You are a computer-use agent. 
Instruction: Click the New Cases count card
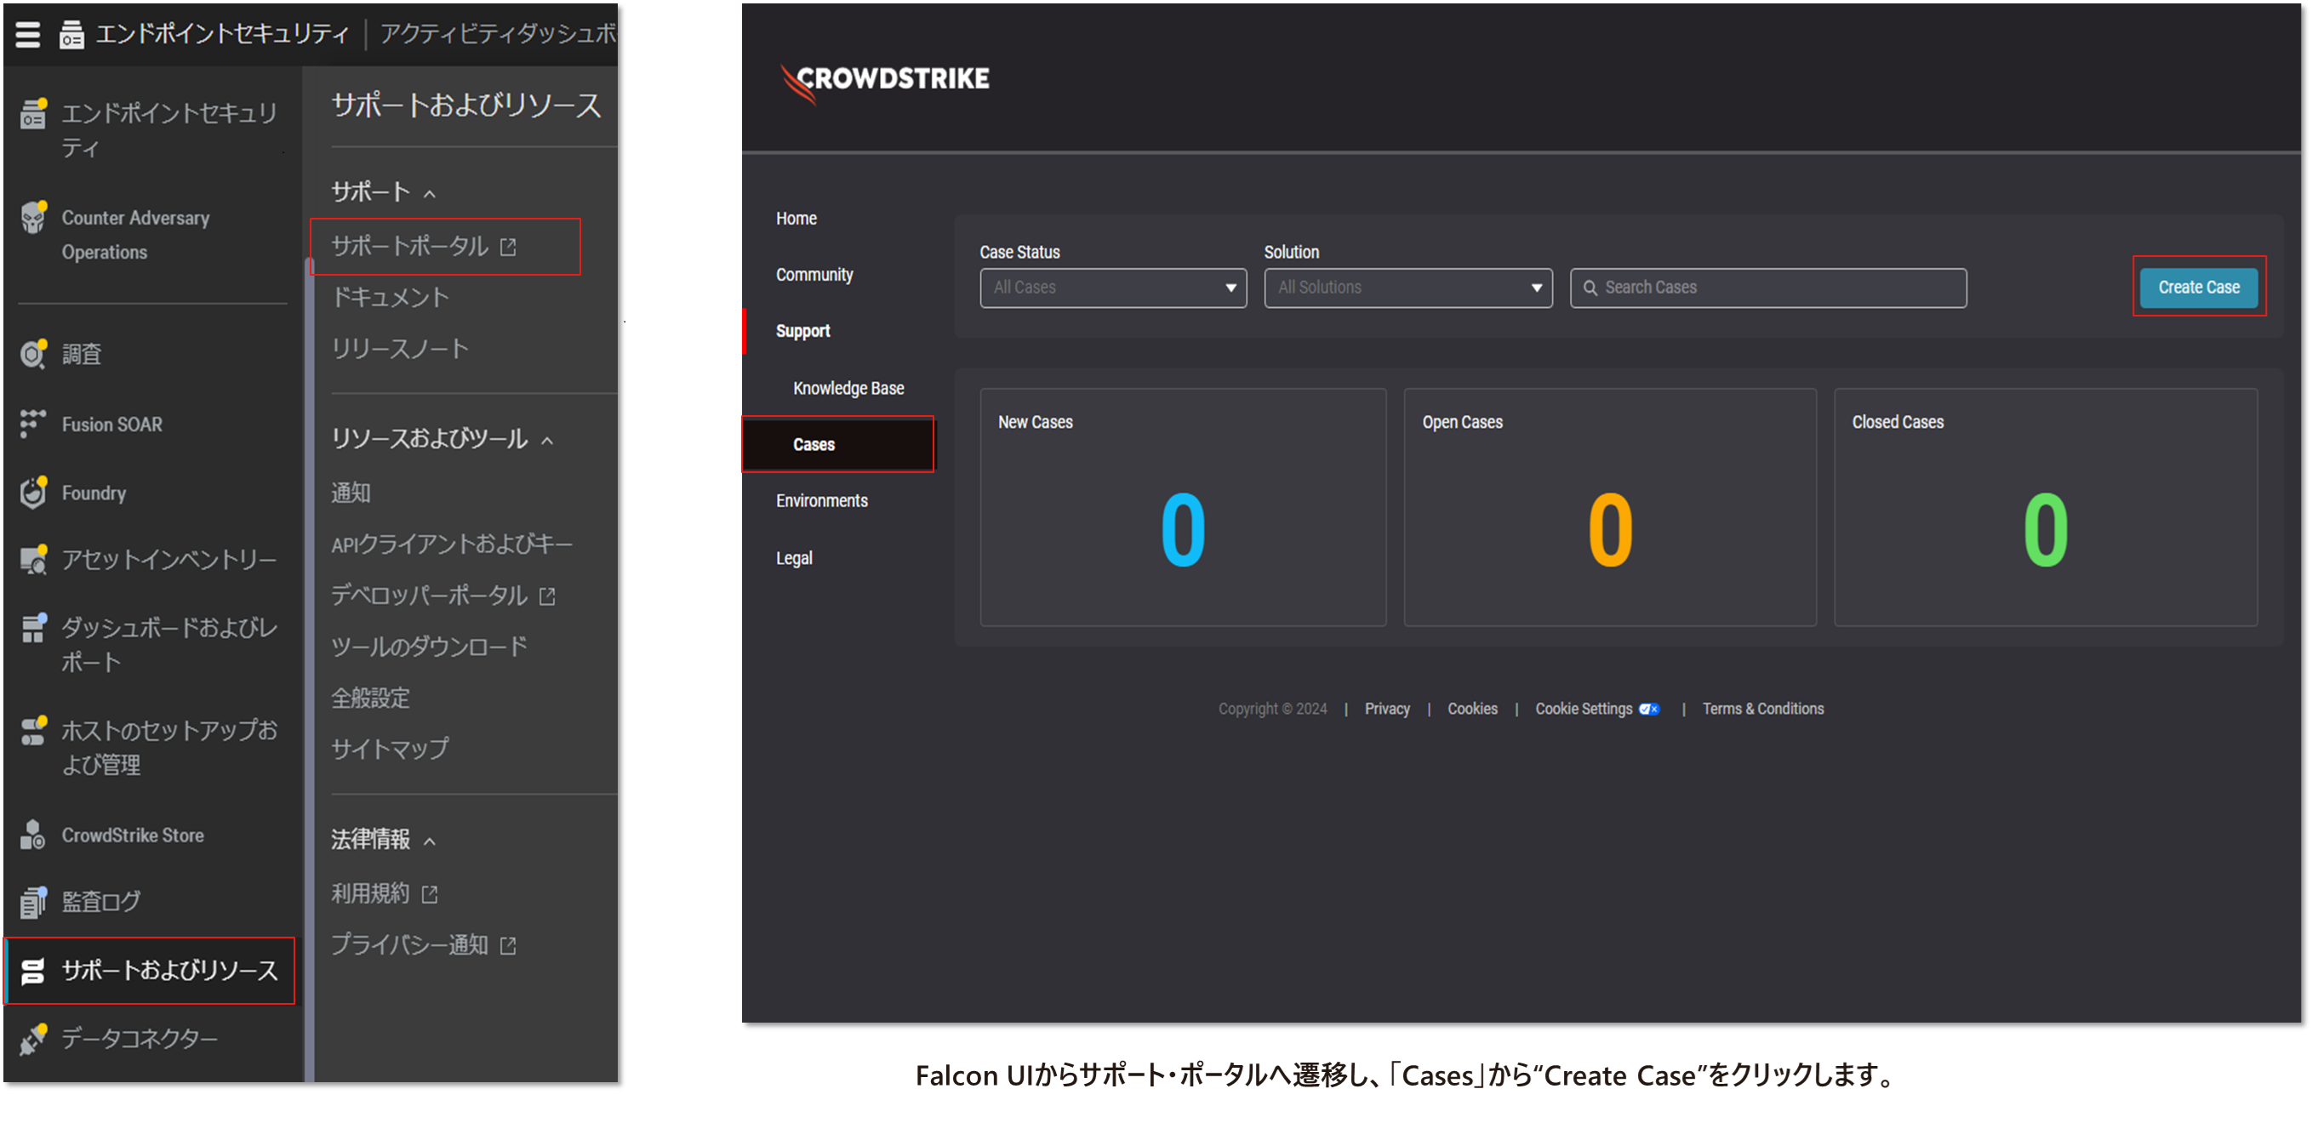pos(1183,507)
